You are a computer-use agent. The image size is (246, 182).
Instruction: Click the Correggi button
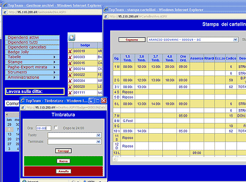click(x=63, y=151)
